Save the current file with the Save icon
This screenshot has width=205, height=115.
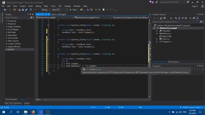tap(23, 10)
